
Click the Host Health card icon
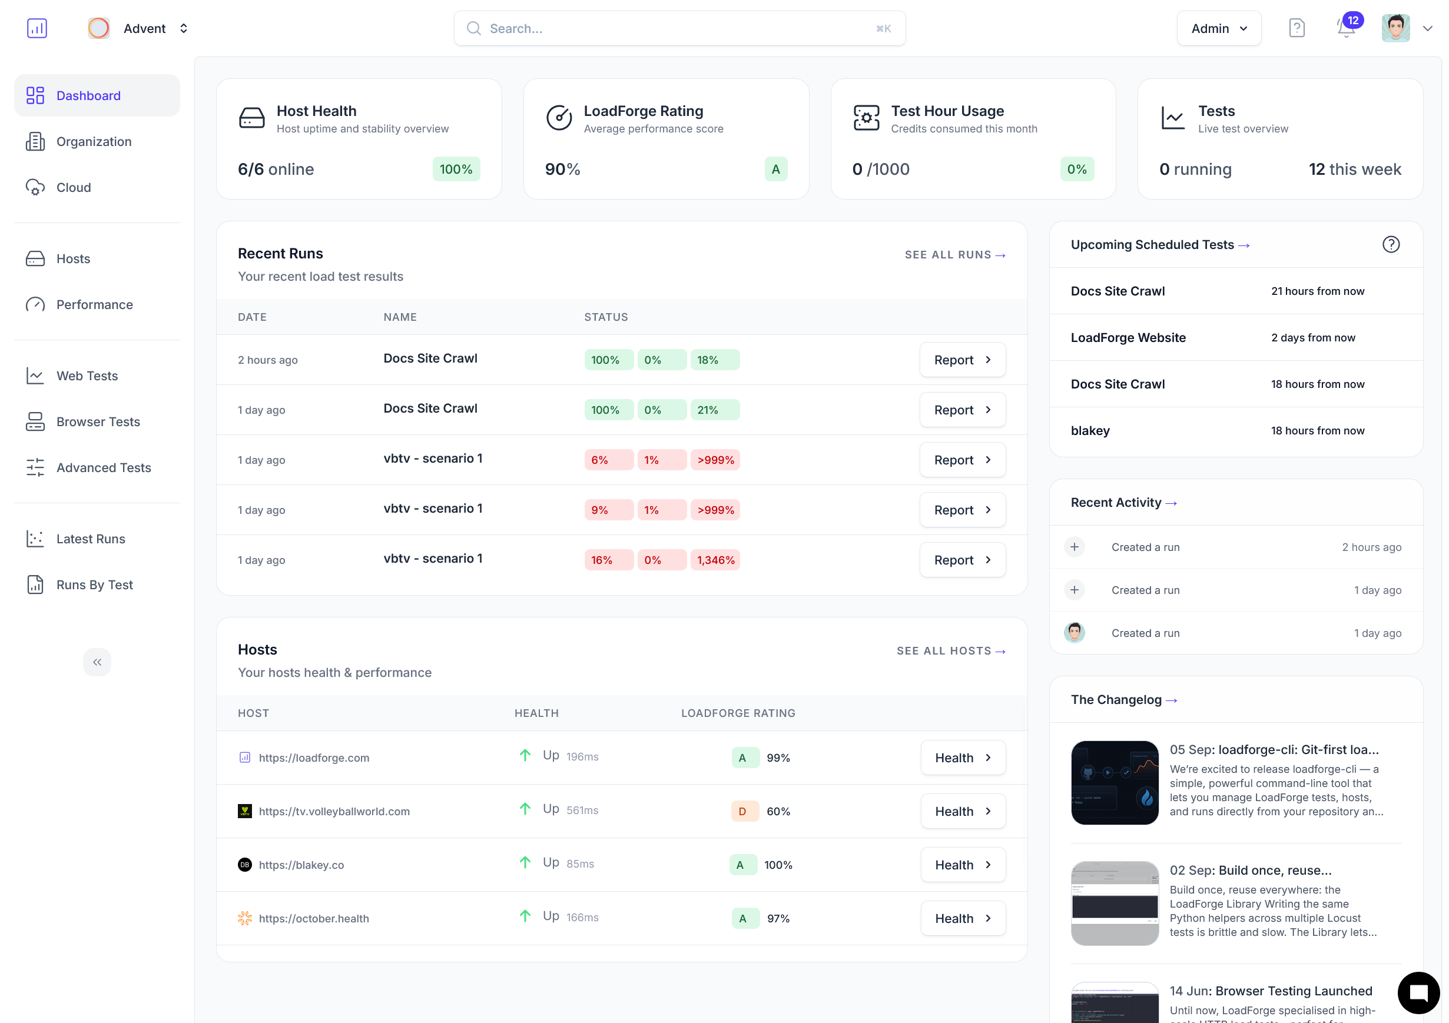pos(252,118)
